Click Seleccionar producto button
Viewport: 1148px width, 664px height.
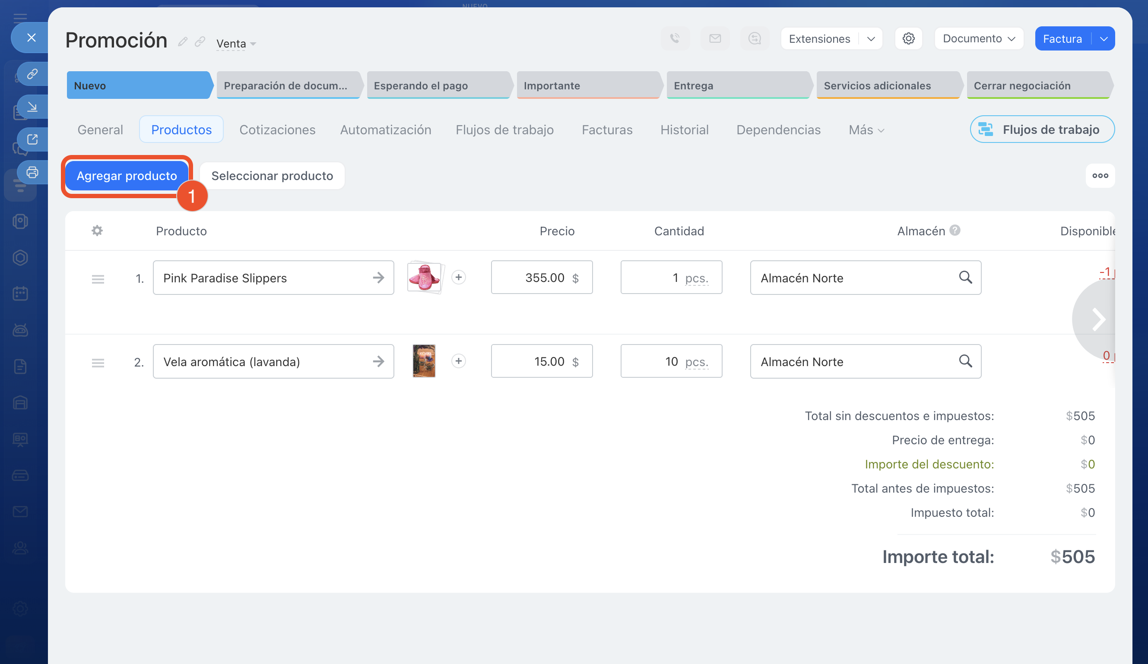click(272, 176)
